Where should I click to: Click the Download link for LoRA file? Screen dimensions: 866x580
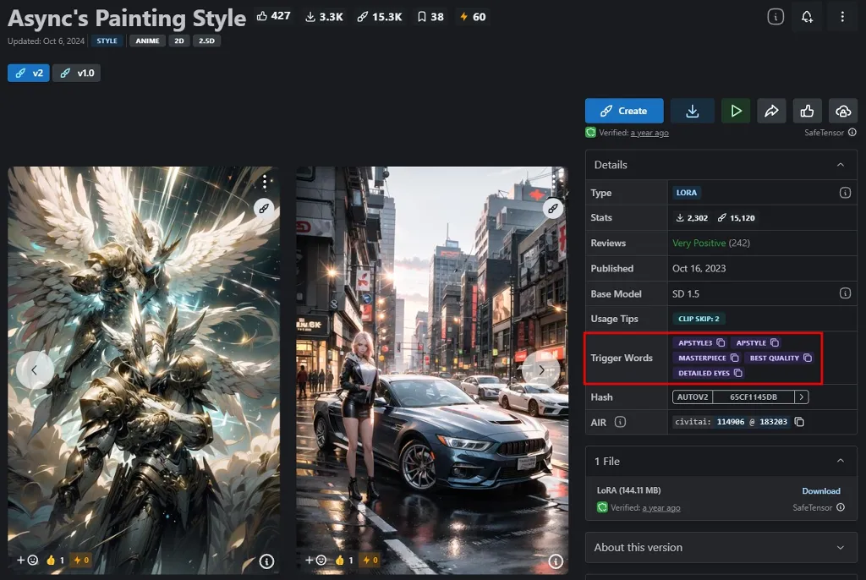pos(820,491)
